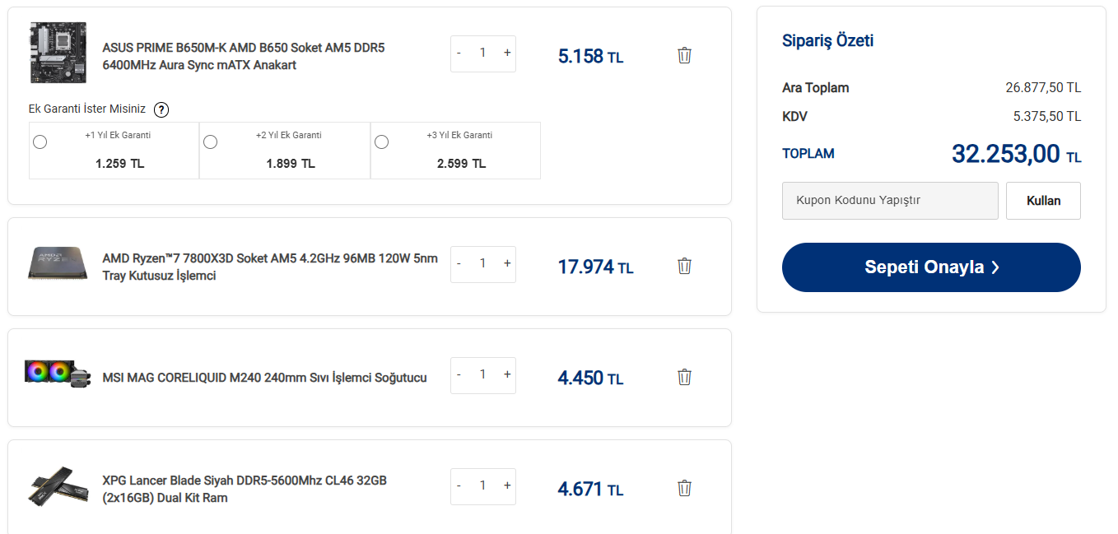Select +1 Yıl Ek Garanti option
The width and height of the screenshot is (1118, 534).
pyautogui.click(x=40, y=142)
